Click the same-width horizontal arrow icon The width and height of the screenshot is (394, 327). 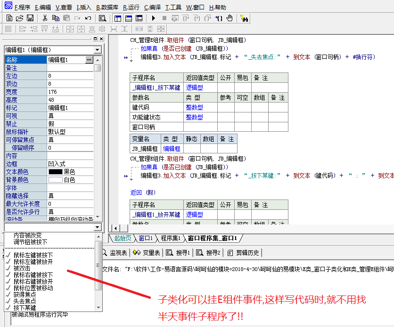pyautogui.click(x=139, y=29)
